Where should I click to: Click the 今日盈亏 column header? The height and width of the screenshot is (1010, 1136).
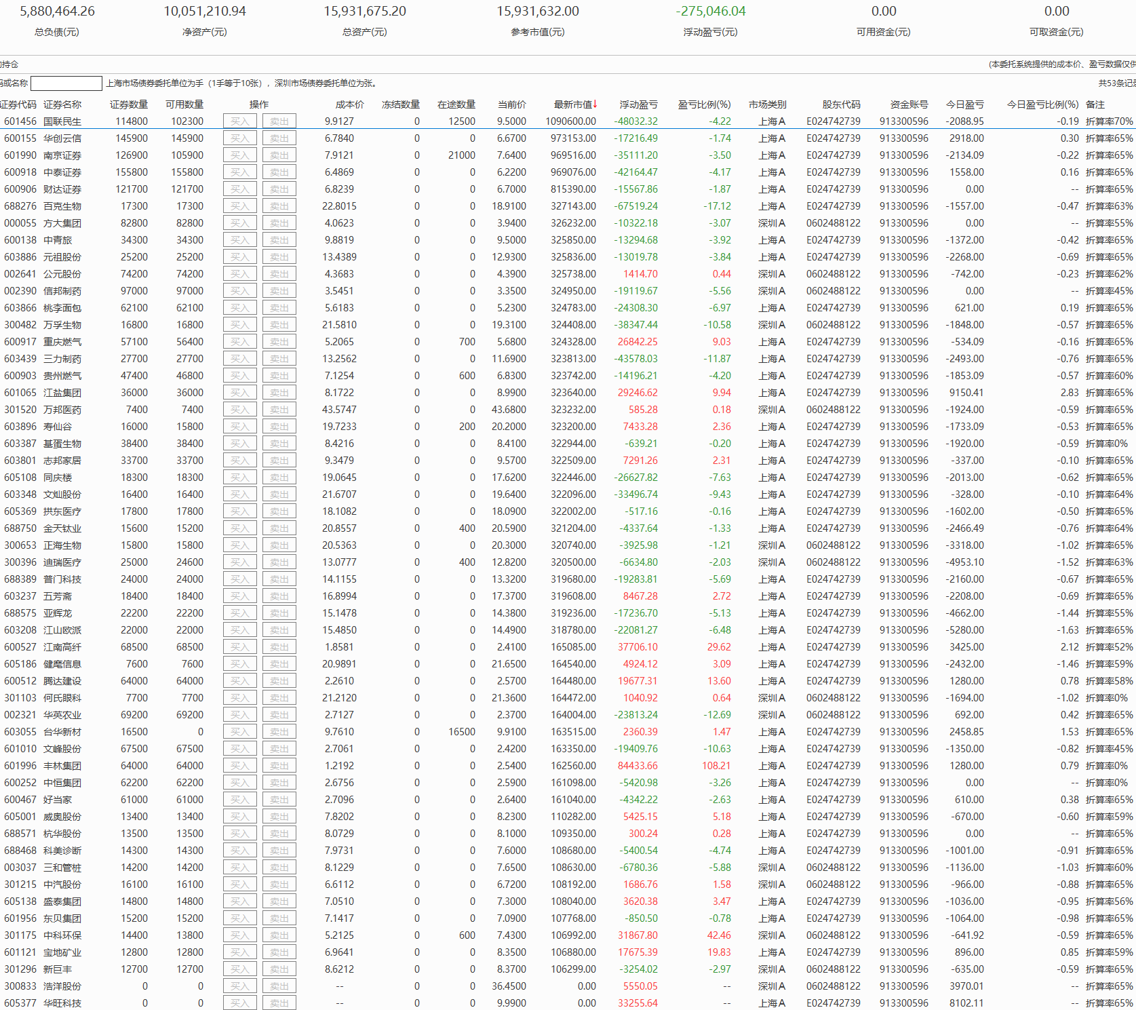point(964,104)
